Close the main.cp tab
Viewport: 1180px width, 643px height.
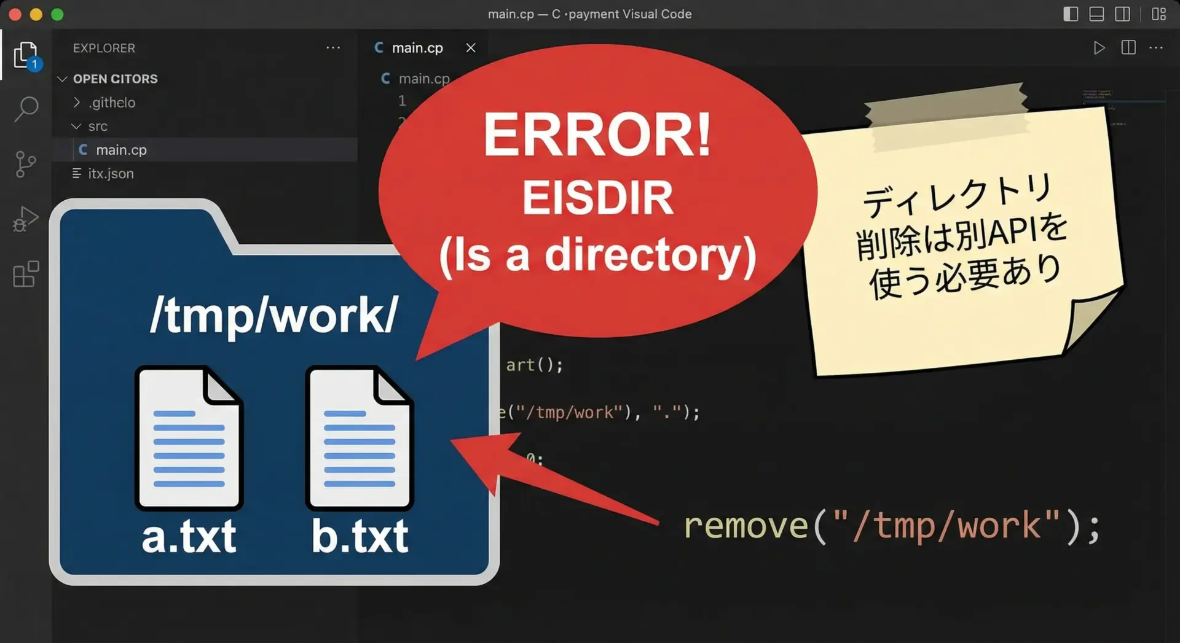(x=471, y=48)
